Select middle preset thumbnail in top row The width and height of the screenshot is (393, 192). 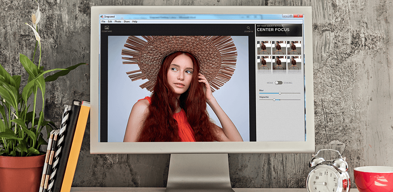[x=279, y=48]
